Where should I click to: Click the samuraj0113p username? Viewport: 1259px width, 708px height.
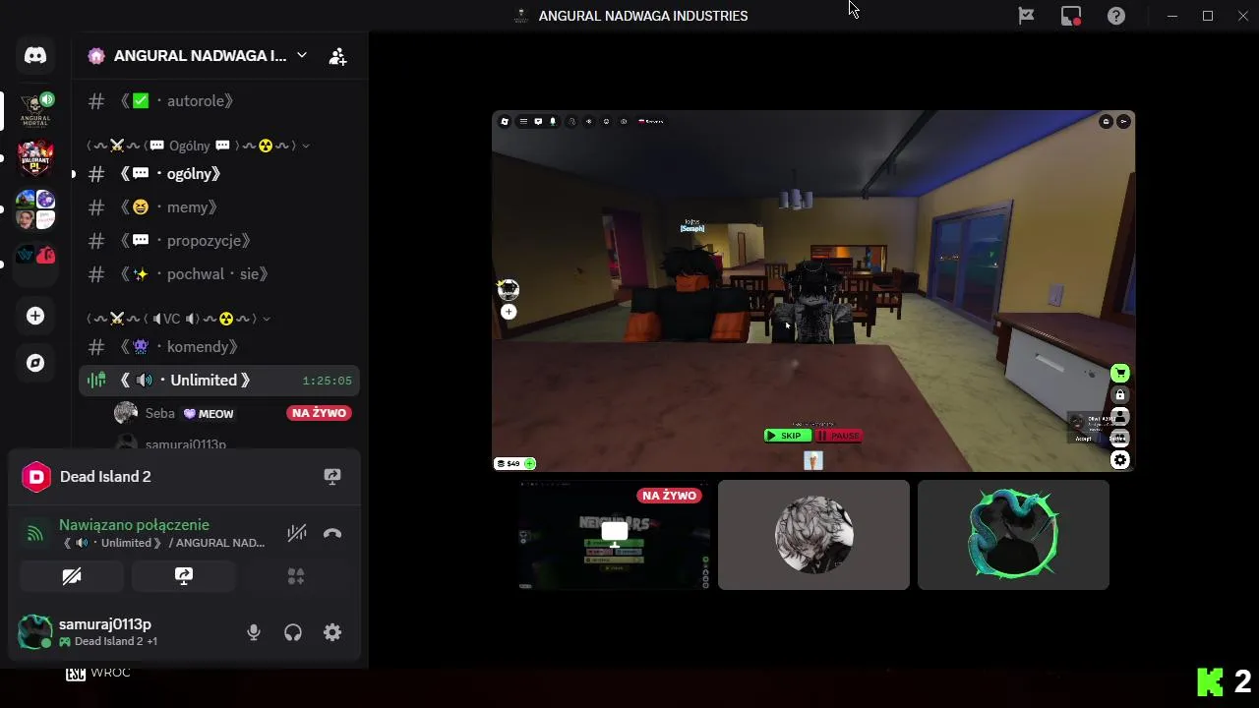(x=105, y=624)
